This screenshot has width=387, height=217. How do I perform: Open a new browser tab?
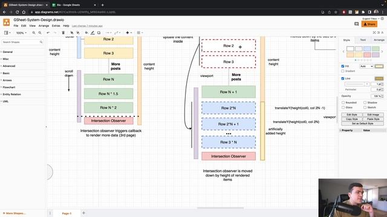point(102,5)
